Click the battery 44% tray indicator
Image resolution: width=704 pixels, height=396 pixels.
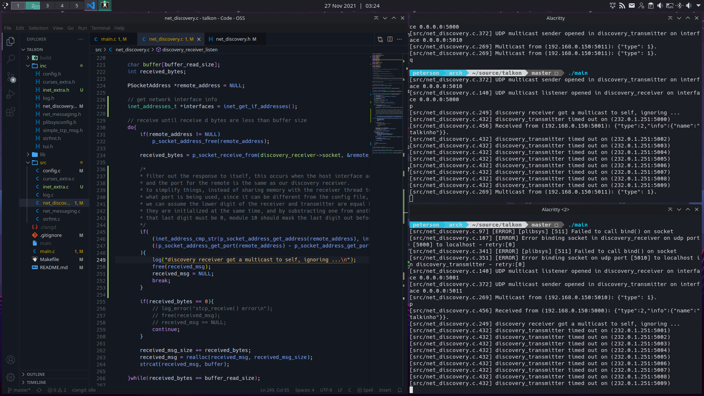point(670,5)
